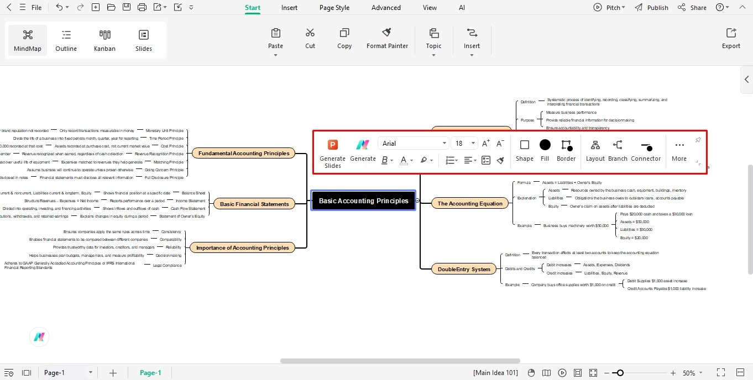
Task: Select the Slides view icon
Action: tap(143, 39)
